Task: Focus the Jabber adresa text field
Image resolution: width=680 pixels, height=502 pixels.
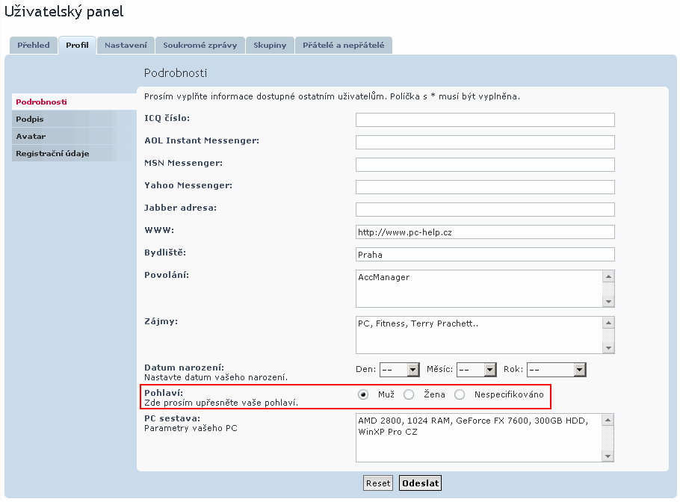Action: click(x=485, y=210)
